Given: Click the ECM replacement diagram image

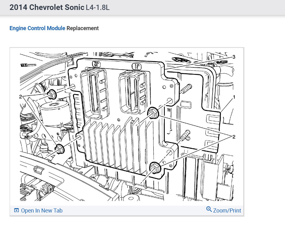Looking at the screenshot, I should click(127, 126).
